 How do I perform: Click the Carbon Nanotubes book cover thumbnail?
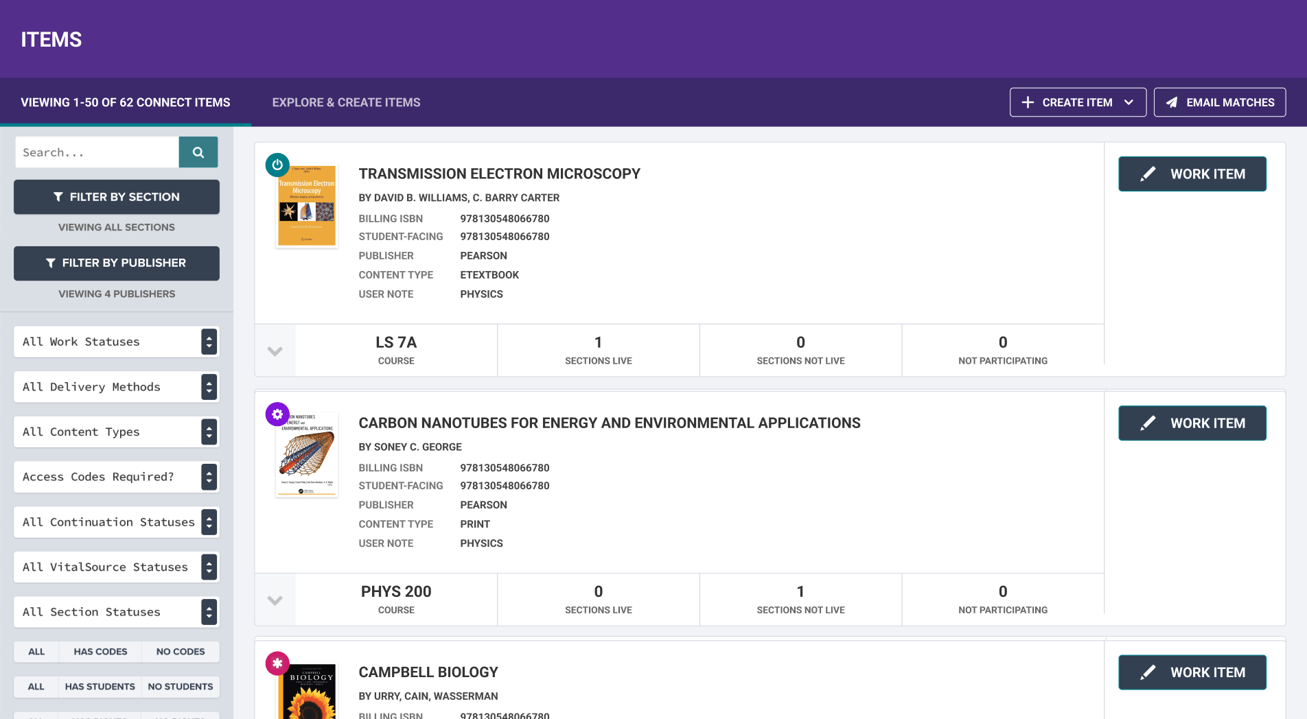[307, 454]
